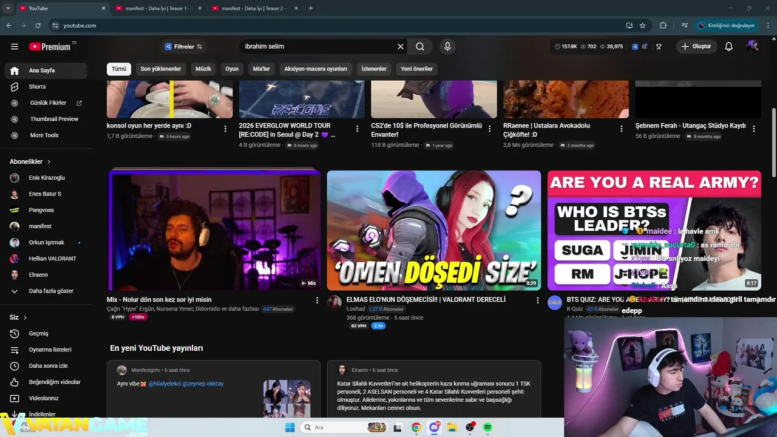Open the tab search dropdown arrow
This screenshot has height=437, width=777.
pos(8,8)
